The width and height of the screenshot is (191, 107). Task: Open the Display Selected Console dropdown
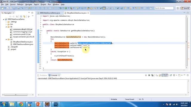tap(177, 75)
